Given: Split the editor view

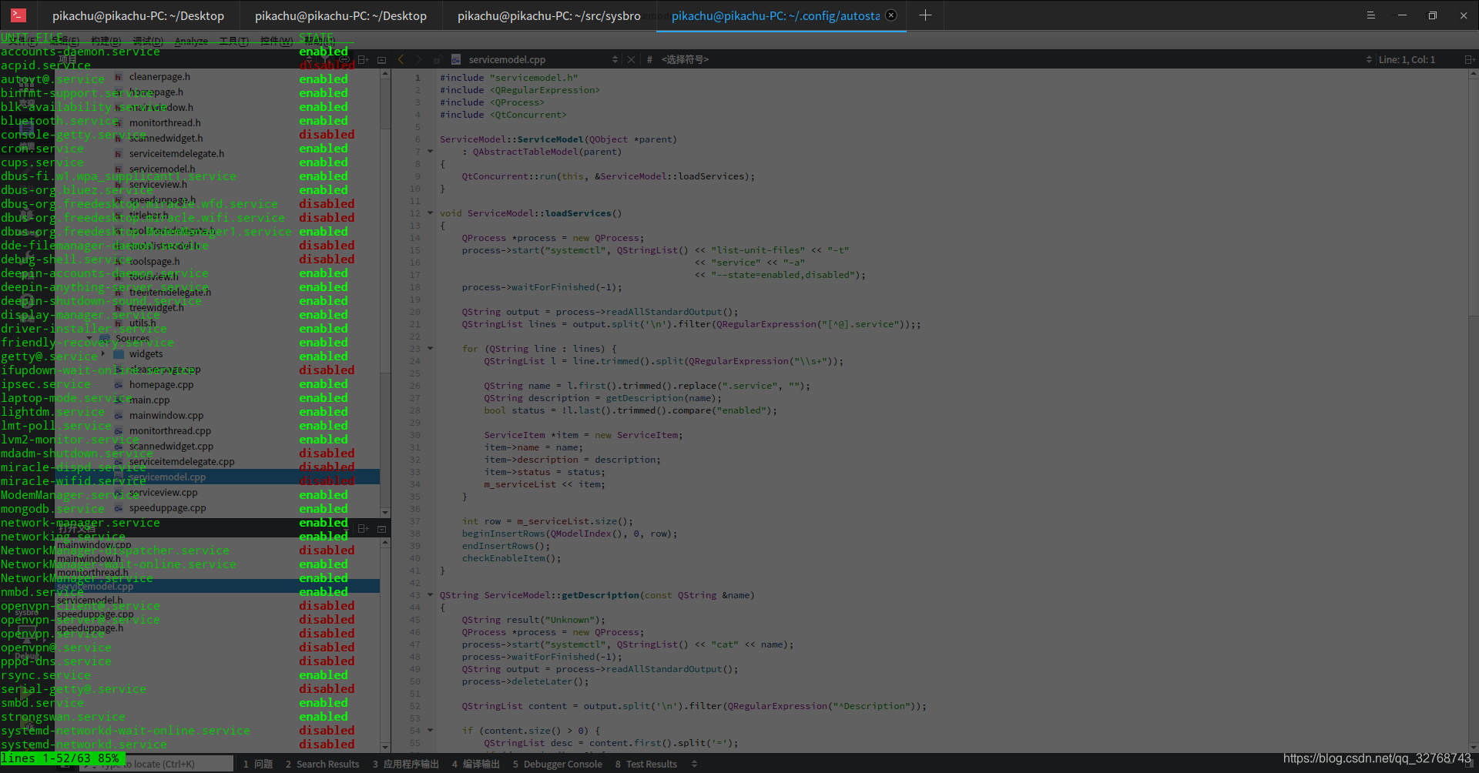Looking at the screenshot, I should point(1469,59).
